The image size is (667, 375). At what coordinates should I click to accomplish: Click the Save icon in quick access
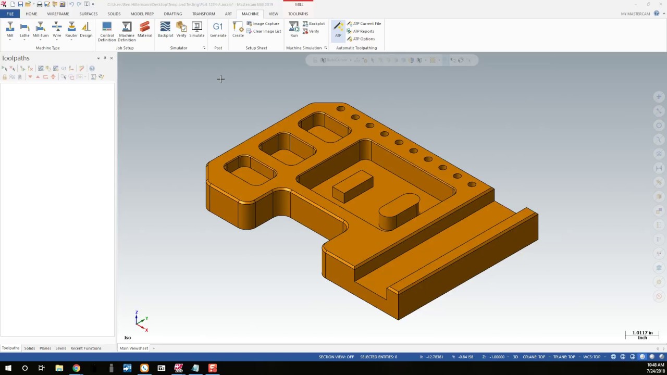point(20,4)
